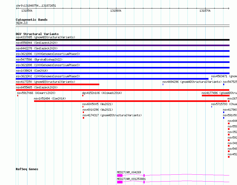Open variant nsv1051484 (Coe2014) label
237x185 pixels.
[50, 98]
